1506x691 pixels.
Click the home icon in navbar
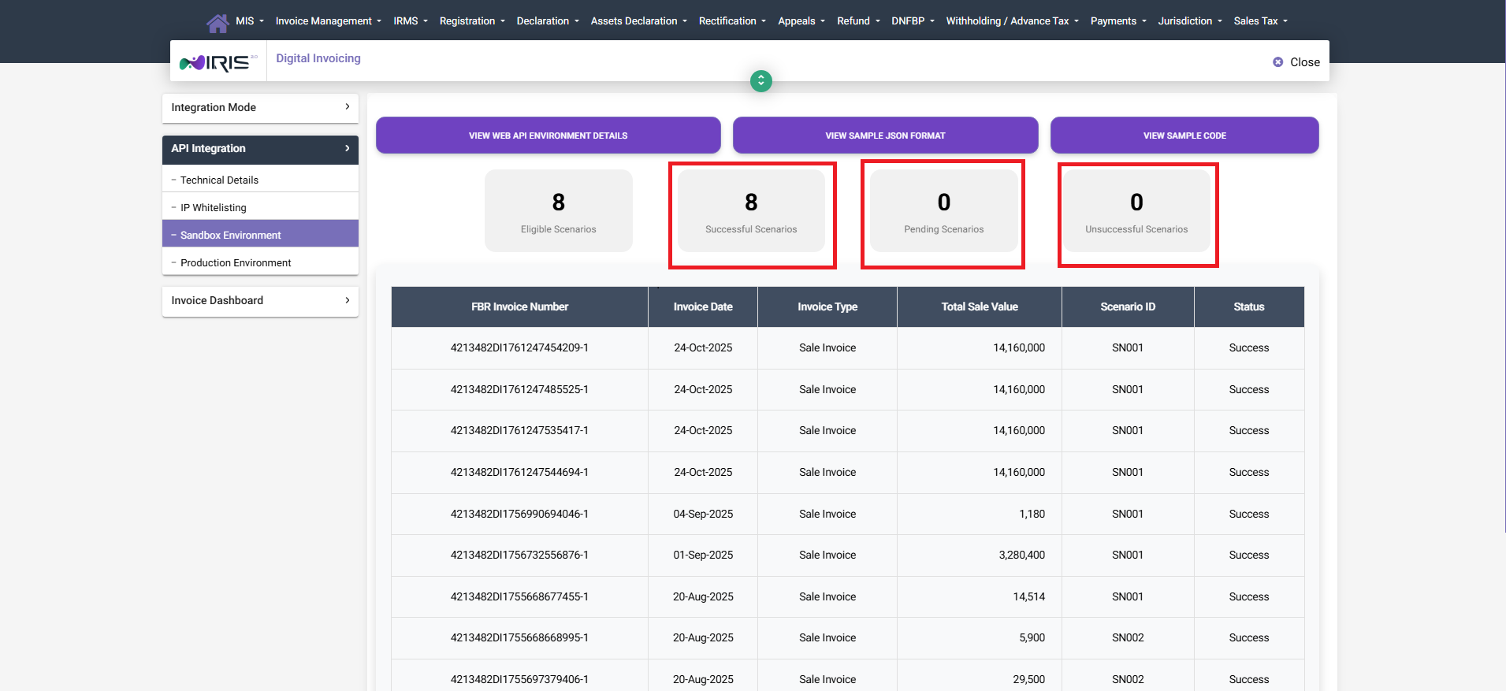click(218, 23)
